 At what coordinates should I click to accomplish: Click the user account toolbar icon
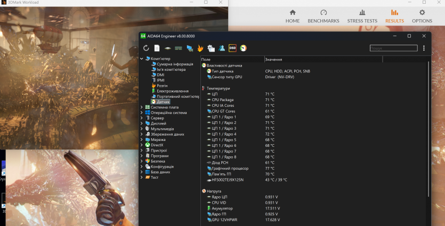[222, 48]
